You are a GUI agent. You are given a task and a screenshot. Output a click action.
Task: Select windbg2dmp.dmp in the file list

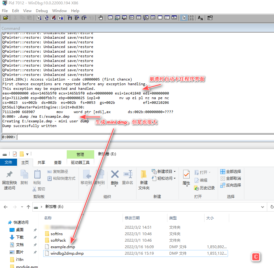135,253
